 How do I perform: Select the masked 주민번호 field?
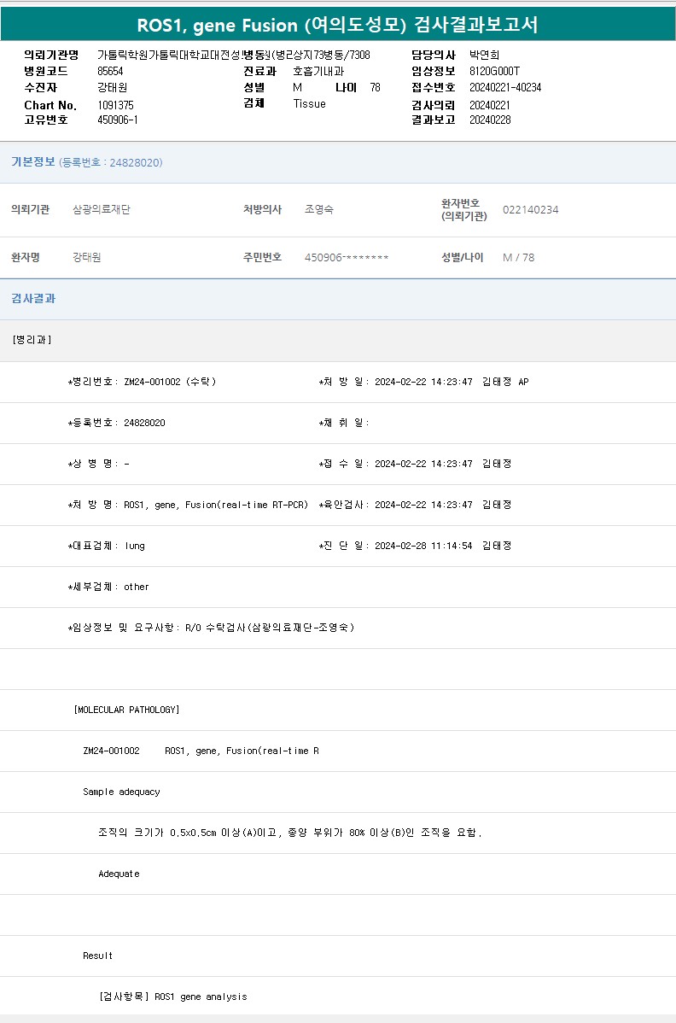click(347, 258)
